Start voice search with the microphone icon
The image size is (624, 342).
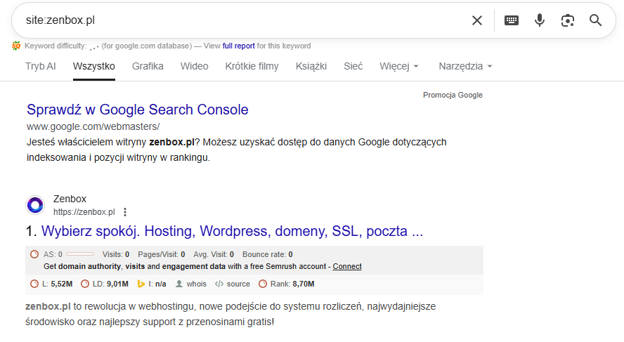click(540, 20)
